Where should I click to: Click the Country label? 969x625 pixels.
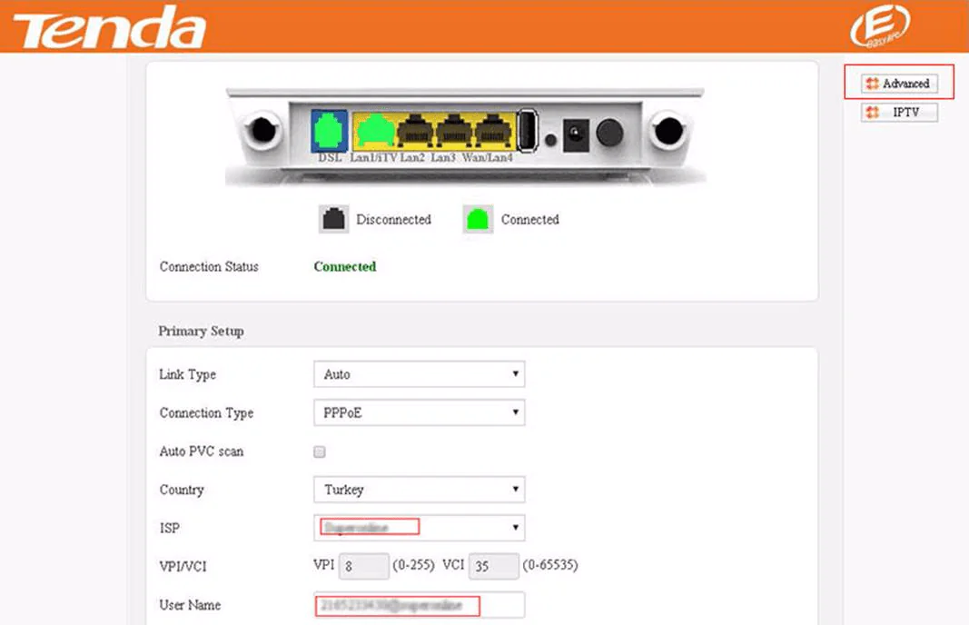(182, 490)
